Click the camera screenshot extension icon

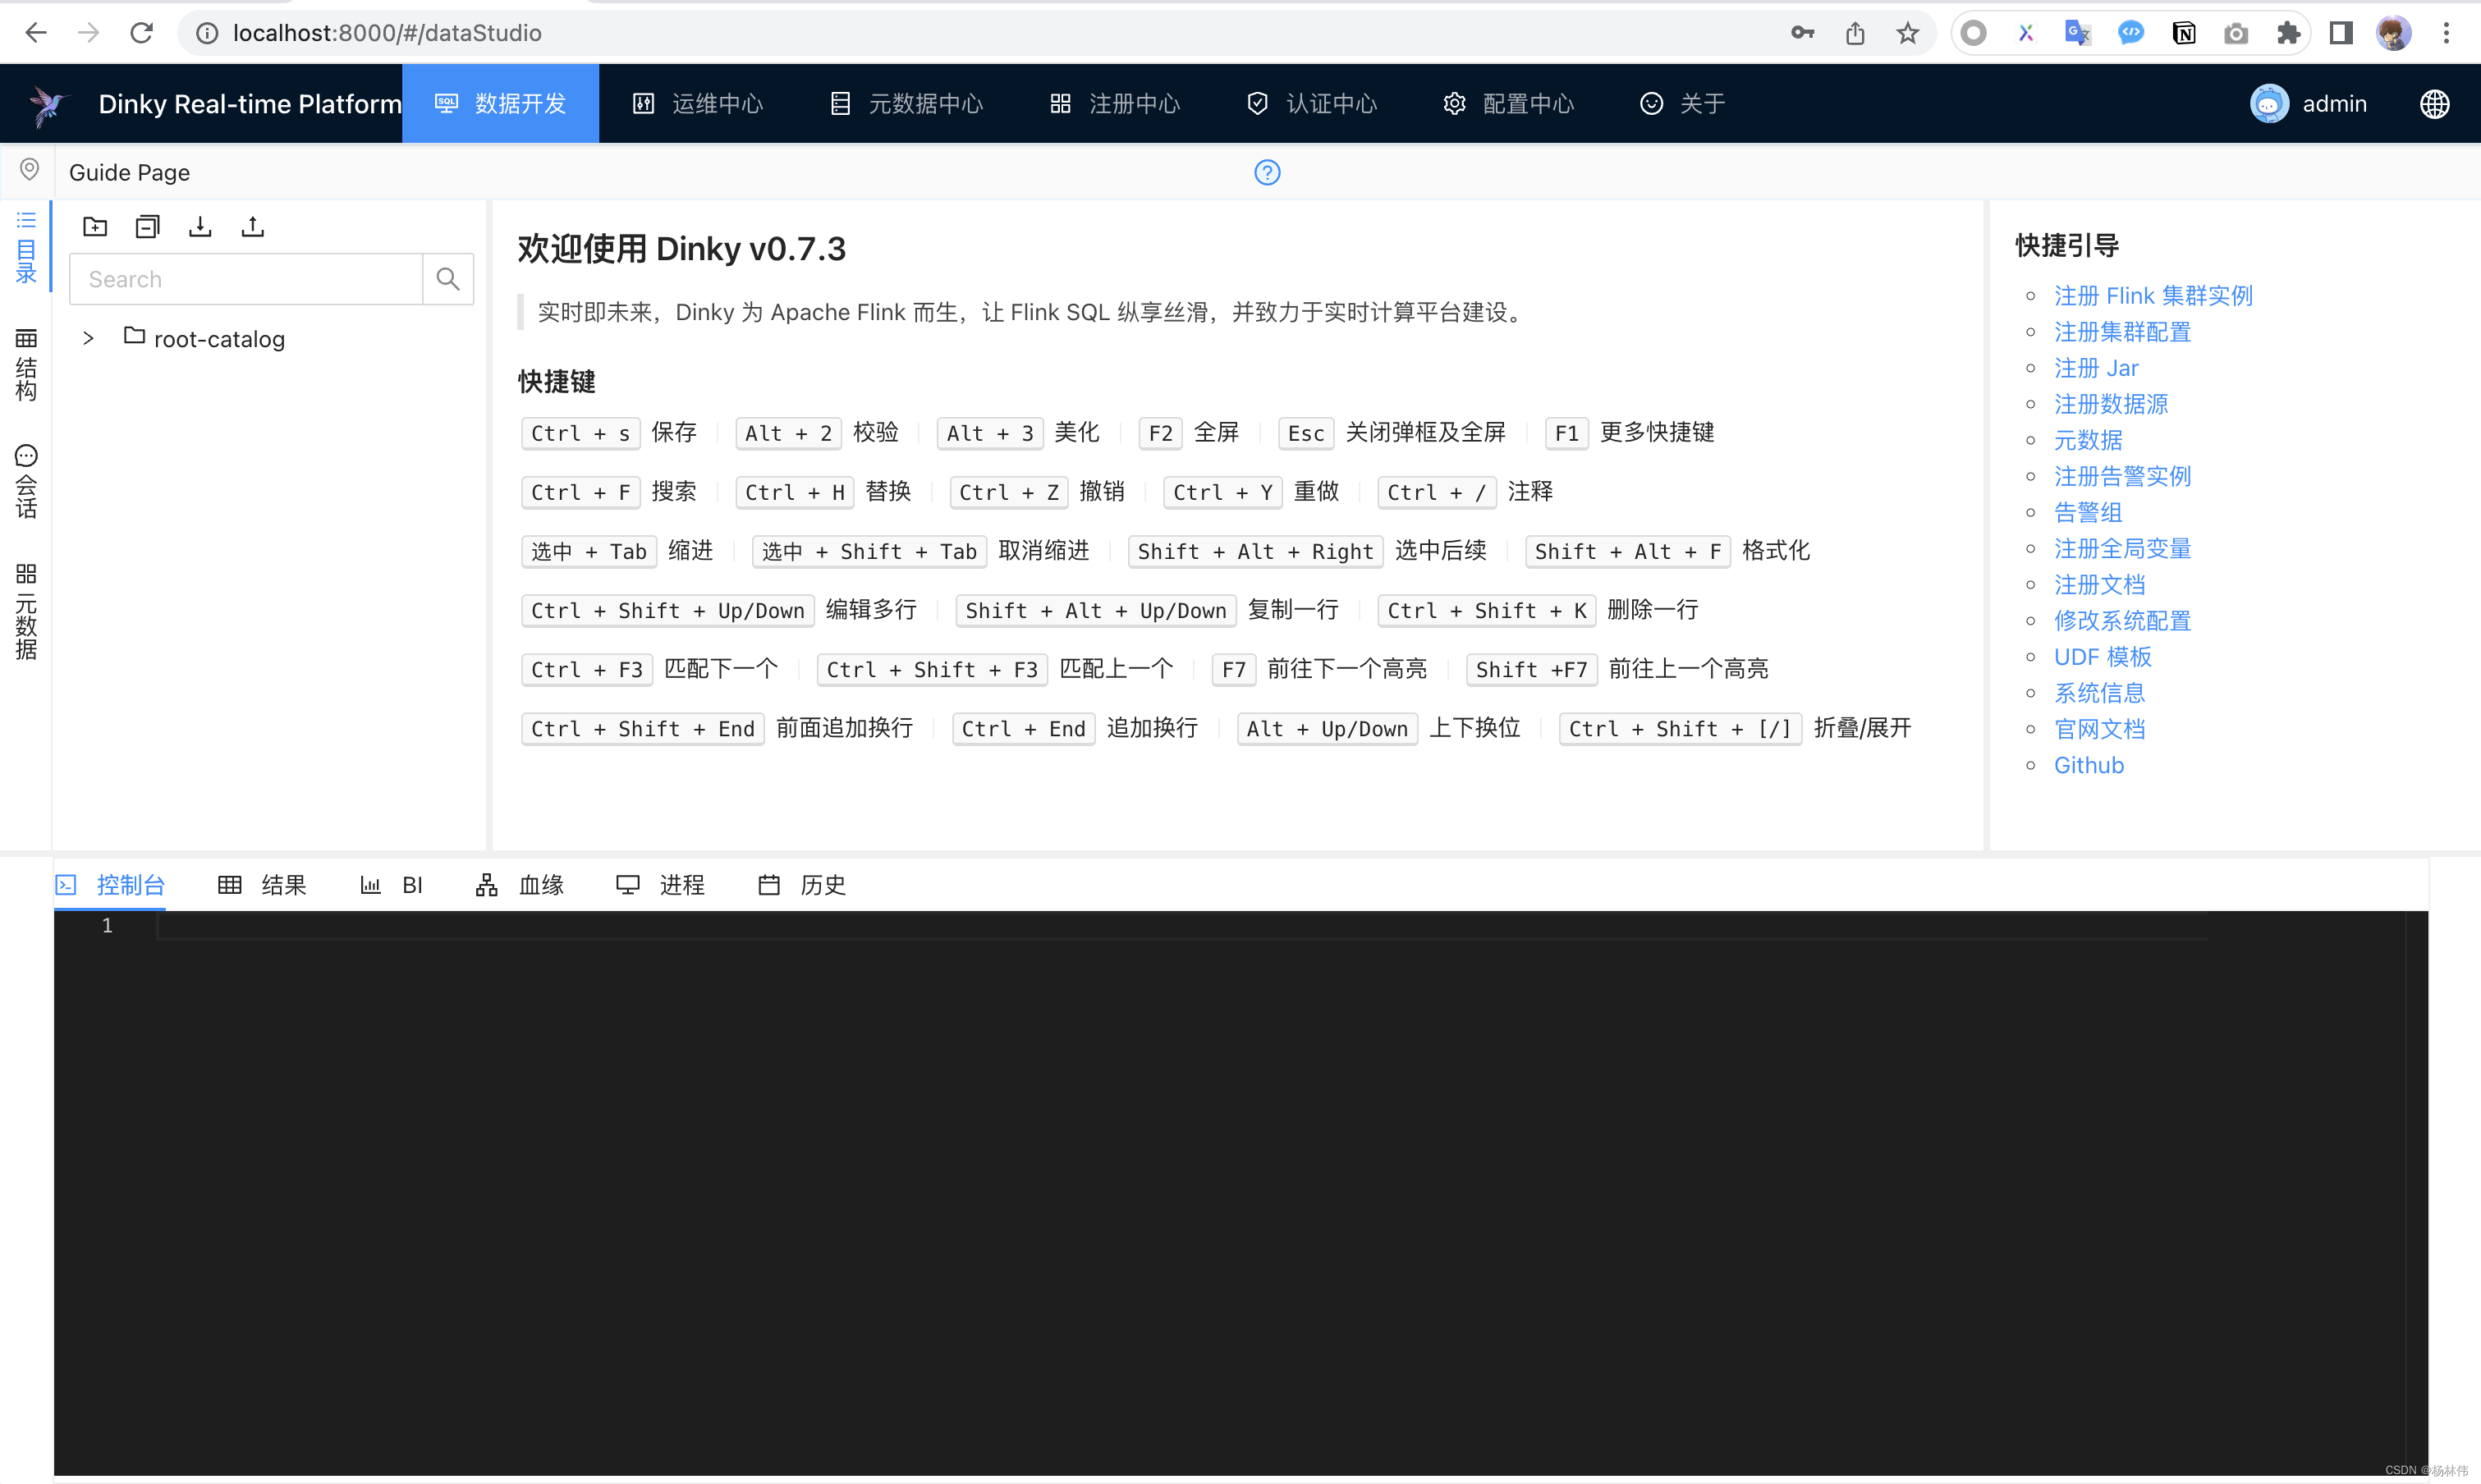[x=2236, y=33]
